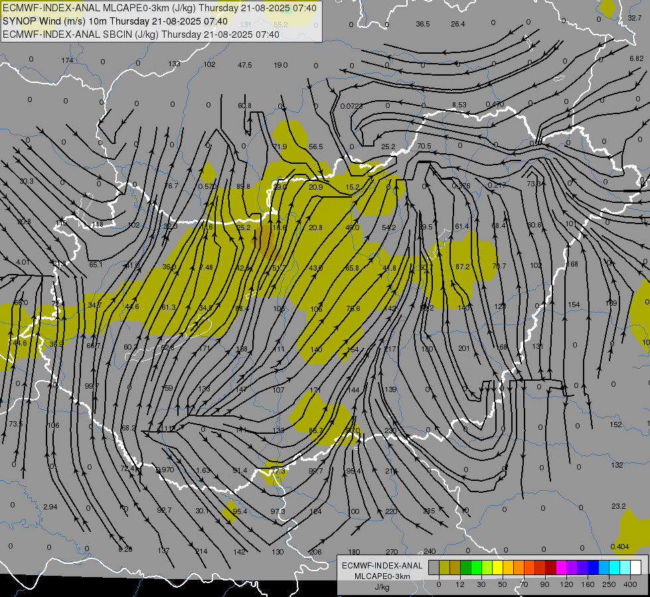Click the map value 70.5
The width and height of the screenshot is (650, 597).
424,146
